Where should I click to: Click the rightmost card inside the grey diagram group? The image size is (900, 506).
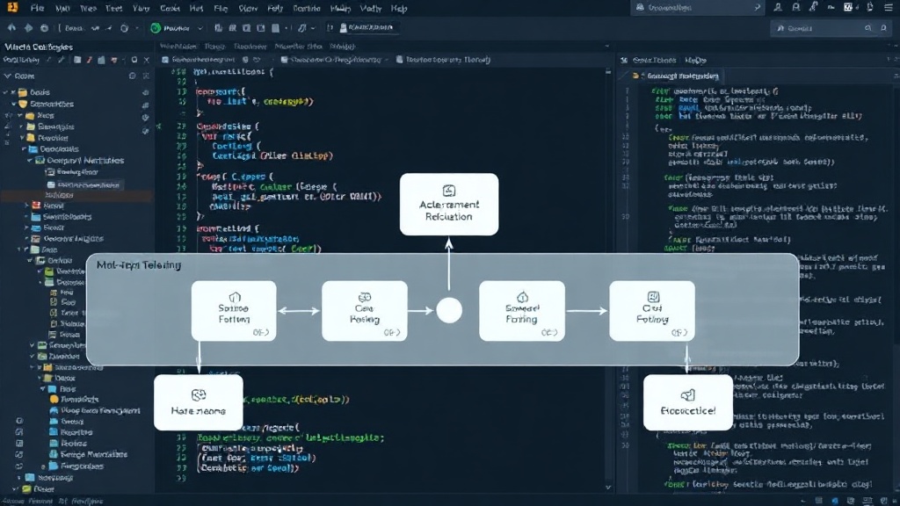click(652, 311)
